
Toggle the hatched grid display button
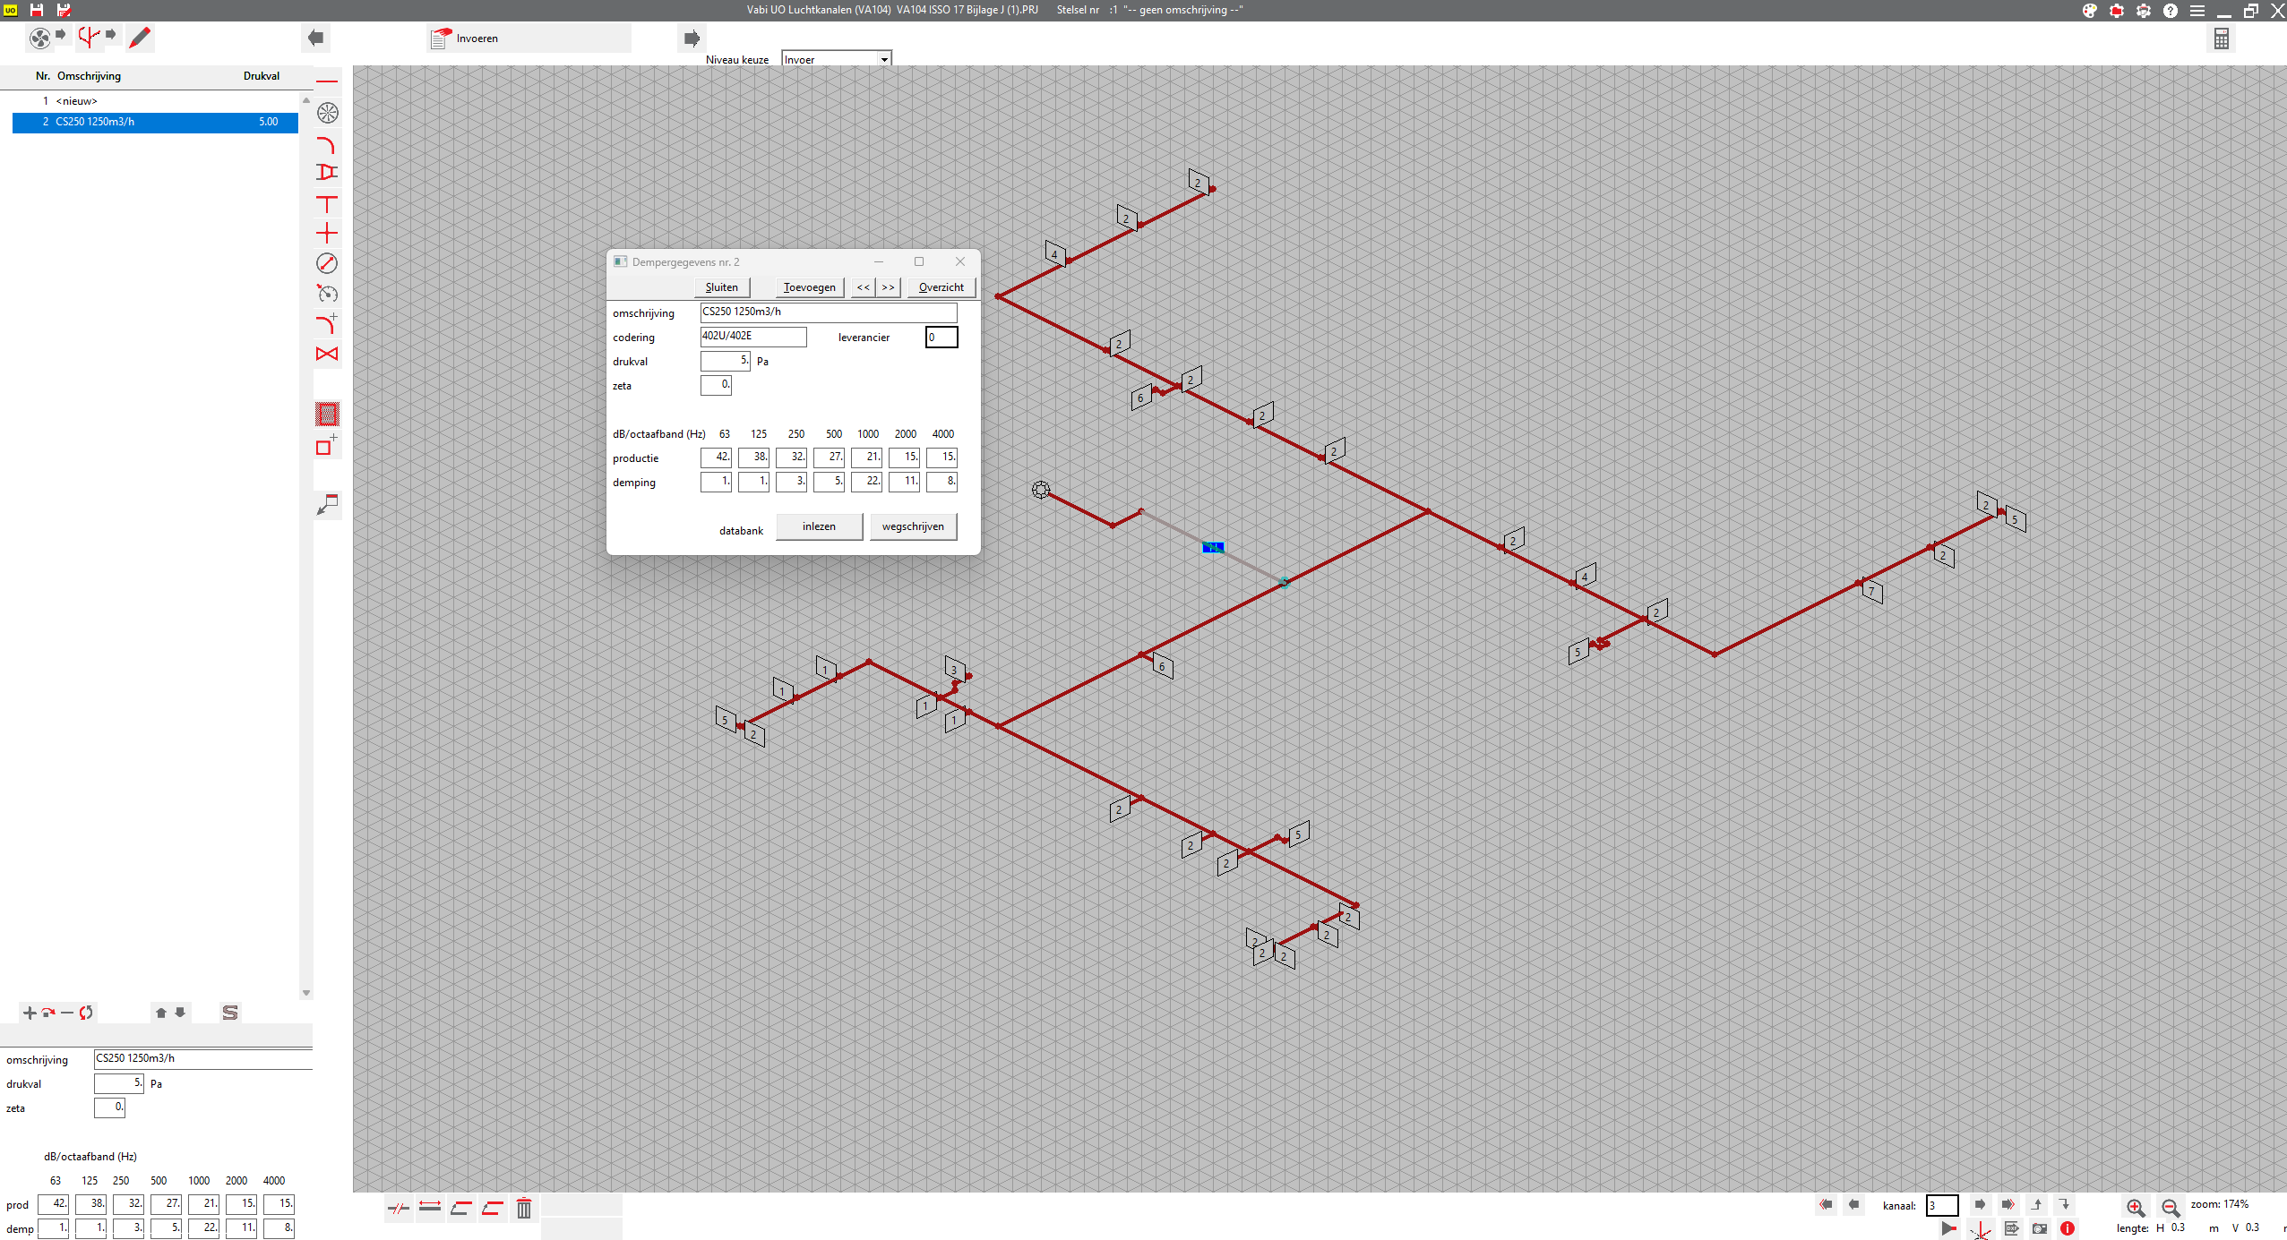[327, 415]
